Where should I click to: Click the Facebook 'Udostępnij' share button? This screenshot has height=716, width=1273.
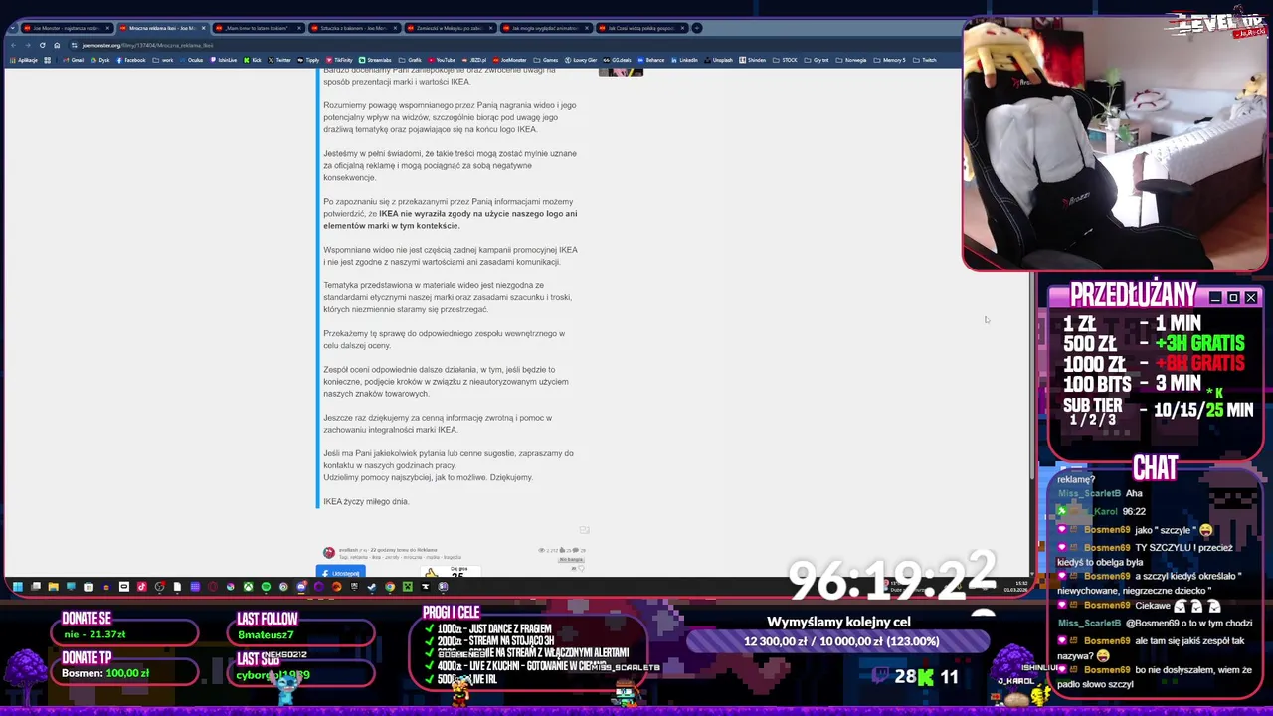[x=341, y=572]
